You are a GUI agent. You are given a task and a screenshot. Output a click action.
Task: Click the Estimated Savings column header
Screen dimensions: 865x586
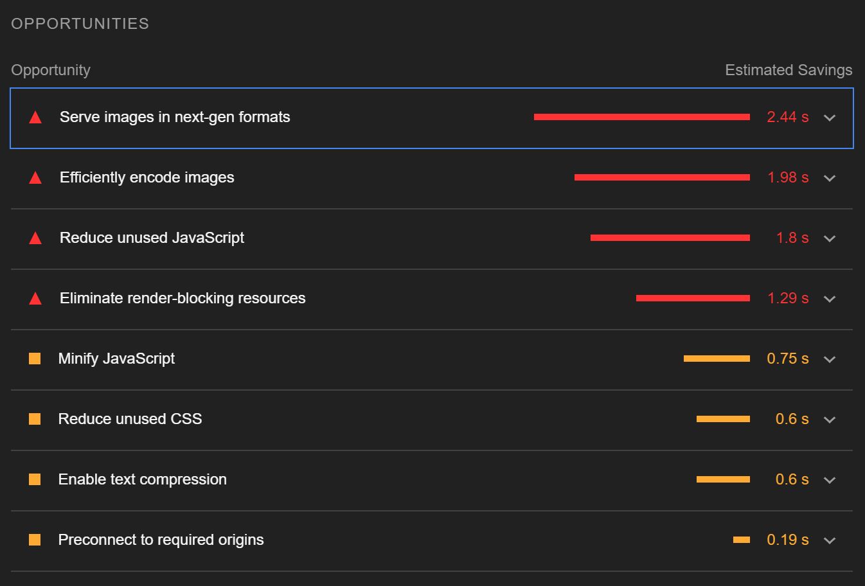click(789, 70)
